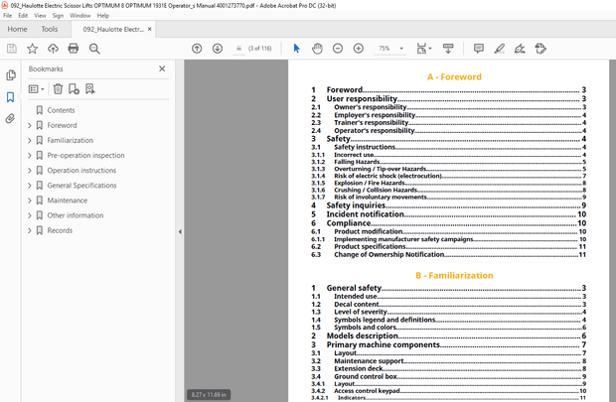
Task: Open the File menu
Action: coord(8,16)
